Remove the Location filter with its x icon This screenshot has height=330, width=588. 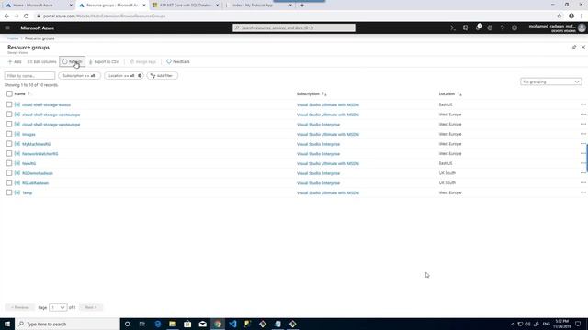[140, 75]
